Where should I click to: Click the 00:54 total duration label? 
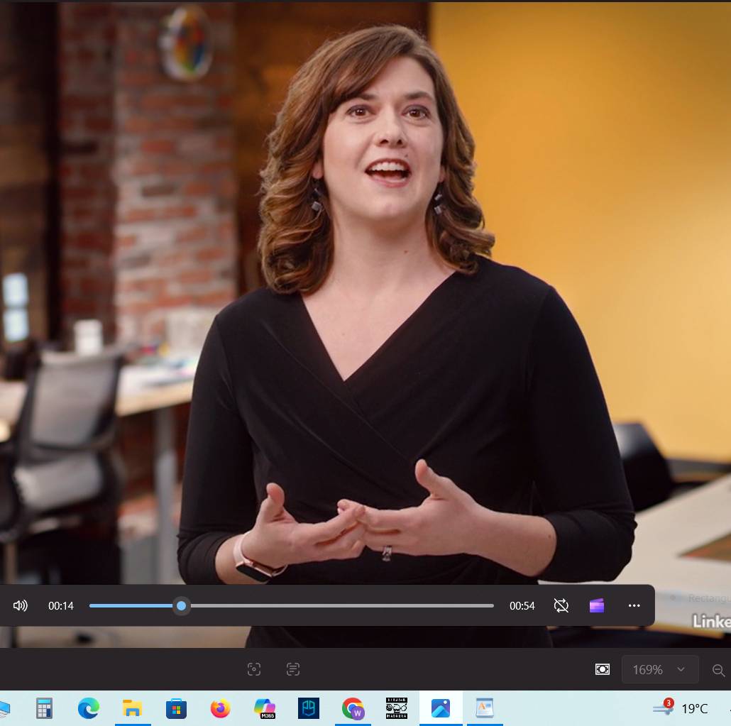point(522,605)
